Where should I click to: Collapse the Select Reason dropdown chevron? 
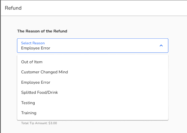pos(161,46)
